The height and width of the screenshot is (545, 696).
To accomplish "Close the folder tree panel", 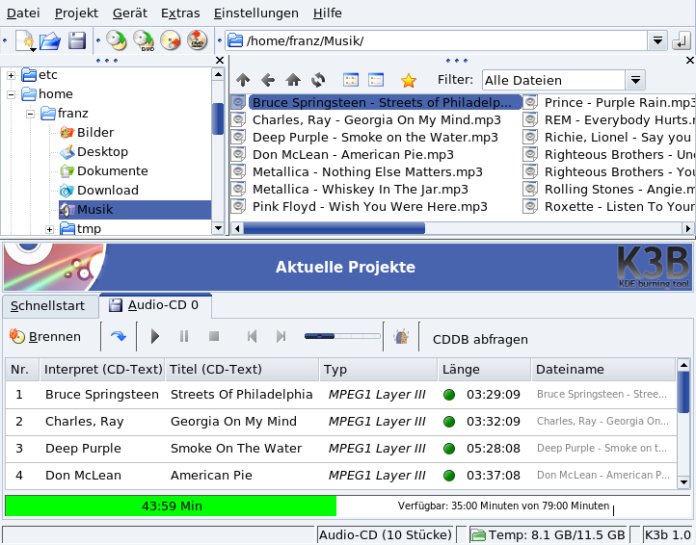I will pos(219,61).
